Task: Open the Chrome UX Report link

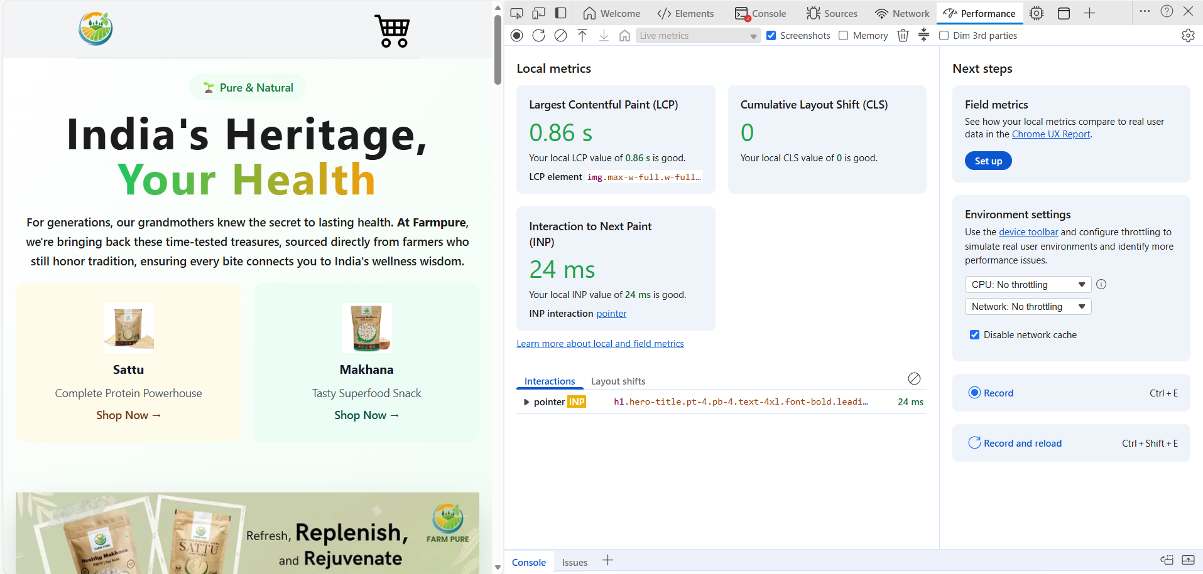Action: tap(1051, 134)
